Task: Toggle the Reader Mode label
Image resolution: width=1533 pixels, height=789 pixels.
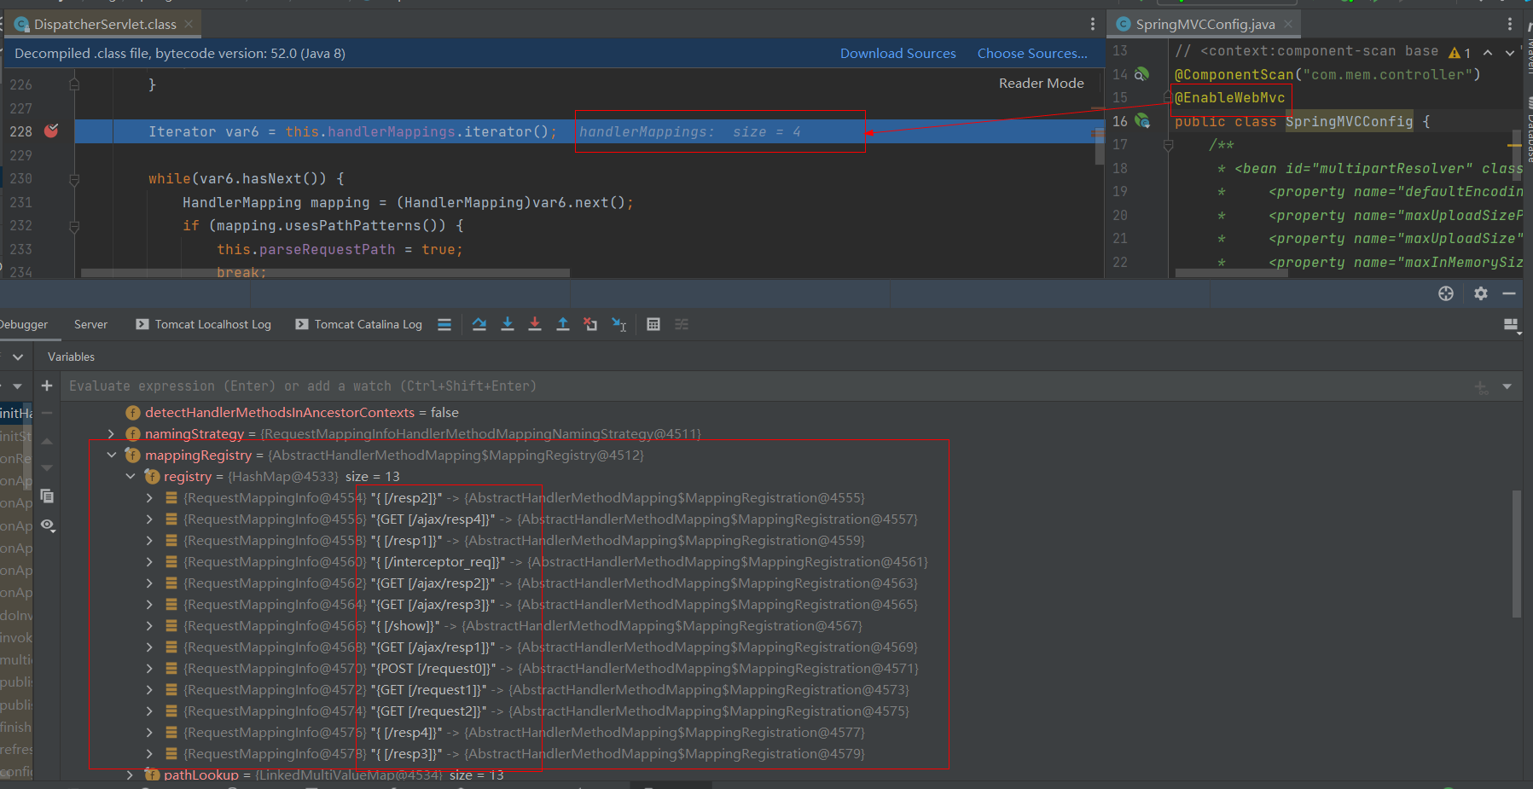Action: [x=1041, y=84]
